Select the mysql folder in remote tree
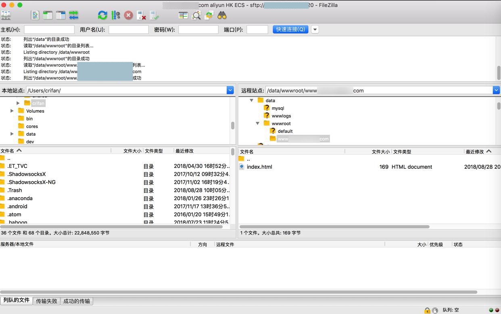This screenshot has height=314, width=501. [x=278, y=108]
